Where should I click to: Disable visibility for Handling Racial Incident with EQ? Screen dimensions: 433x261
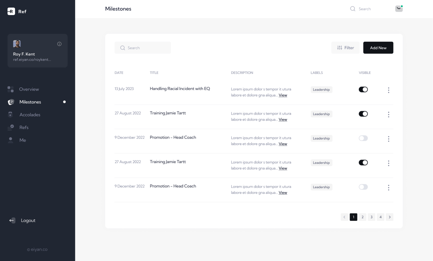click(363, 89)
